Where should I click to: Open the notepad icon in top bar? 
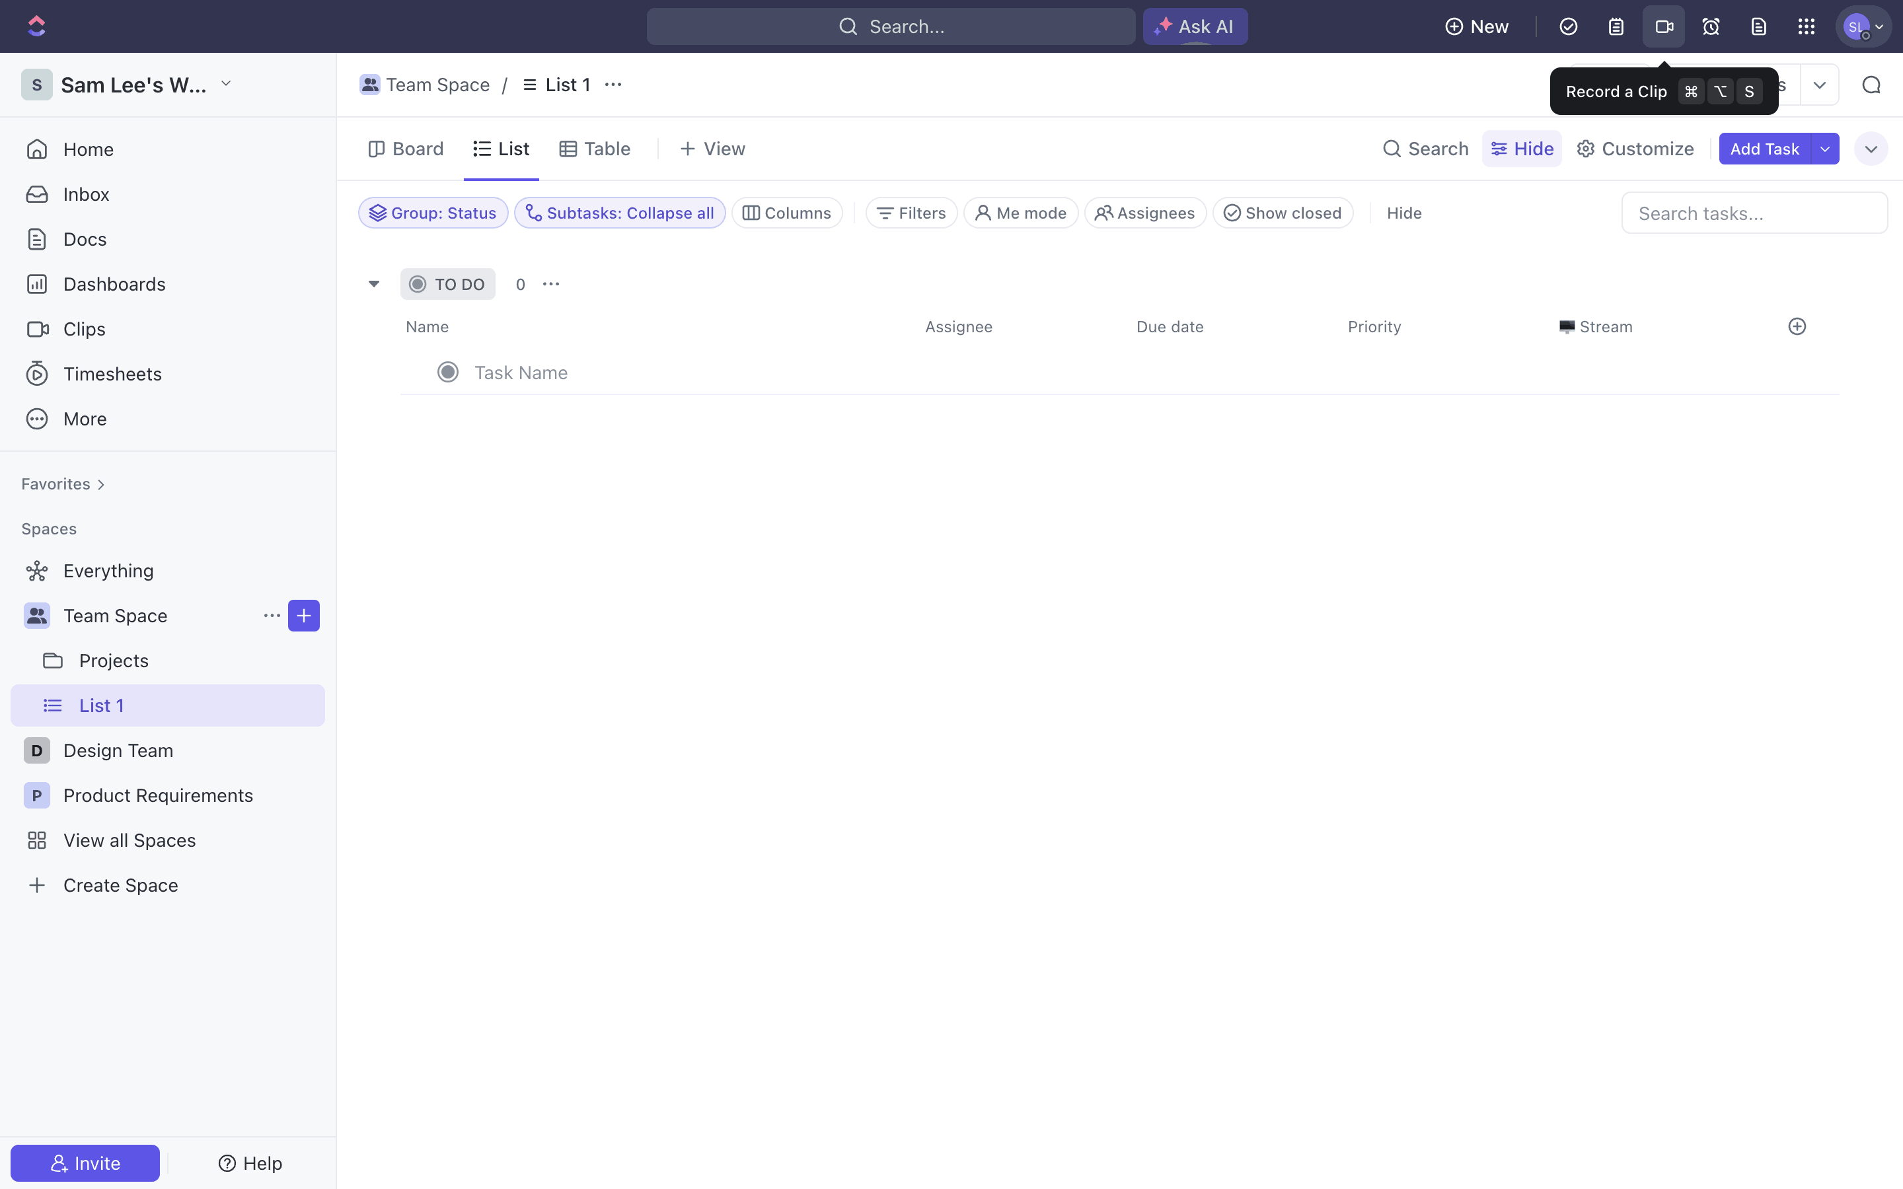[1616, 26]
